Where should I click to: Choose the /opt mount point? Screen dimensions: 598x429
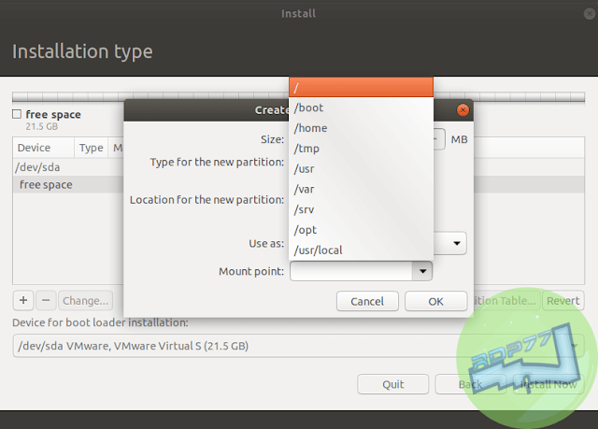(x=361, y=230)
